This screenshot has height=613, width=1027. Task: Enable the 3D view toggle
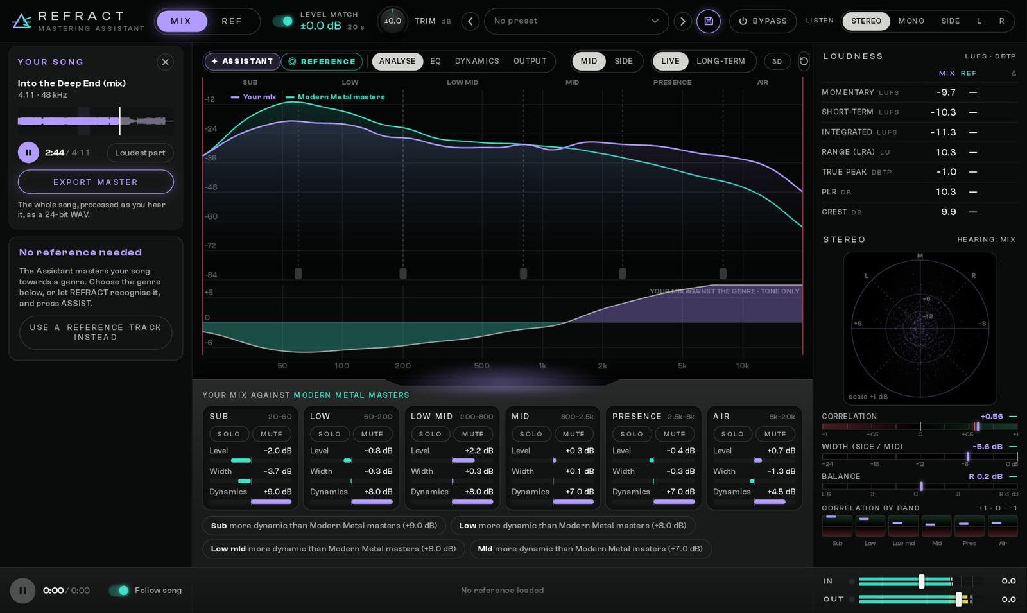click(777, 62)
